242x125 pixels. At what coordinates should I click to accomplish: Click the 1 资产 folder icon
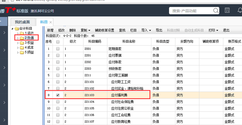point(22,33)
